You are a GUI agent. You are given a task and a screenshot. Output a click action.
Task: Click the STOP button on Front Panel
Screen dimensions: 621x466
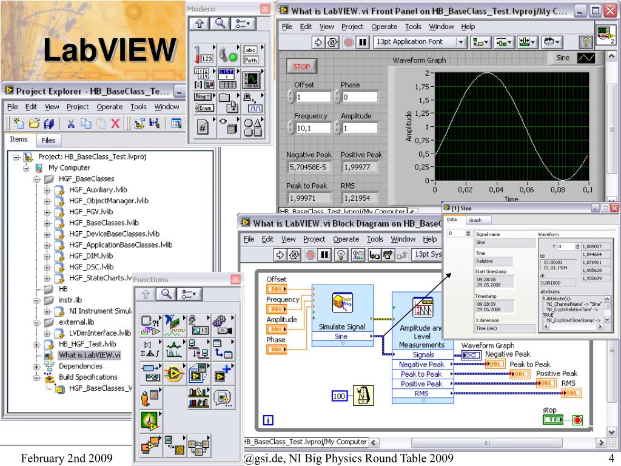coord(301,67)
